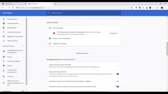Image resolution: width=168 pixels, height=94 pixels.
Task: Click the palette icon for Внешний вид
Action: pyautogui.click(x=4, y=28)
